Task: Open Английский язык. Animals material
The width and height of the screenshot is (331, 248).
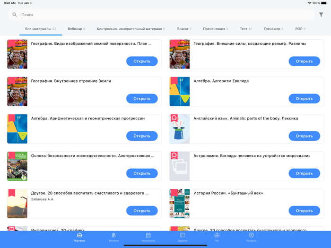Action: pos(304,136)
